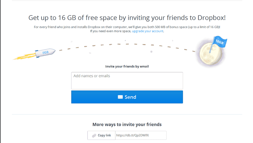The height and width of the screenshot is (143, 253).
Task: Click the envelope icon on Send button
Action: [x=120, y=97]
